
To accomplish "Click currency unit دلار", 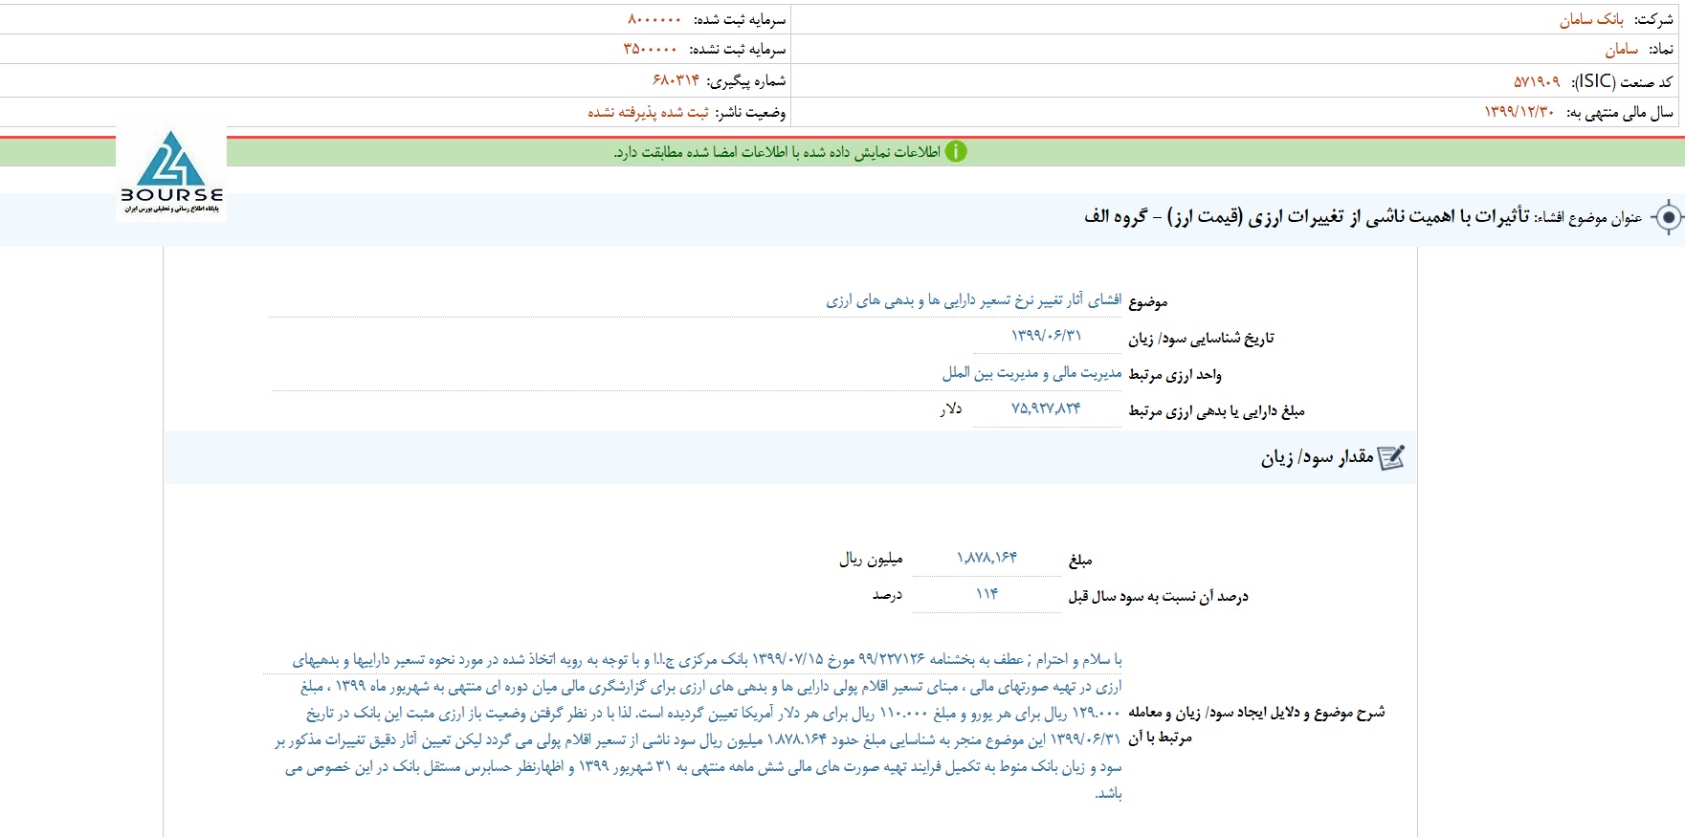I will (x=950, y=409).
